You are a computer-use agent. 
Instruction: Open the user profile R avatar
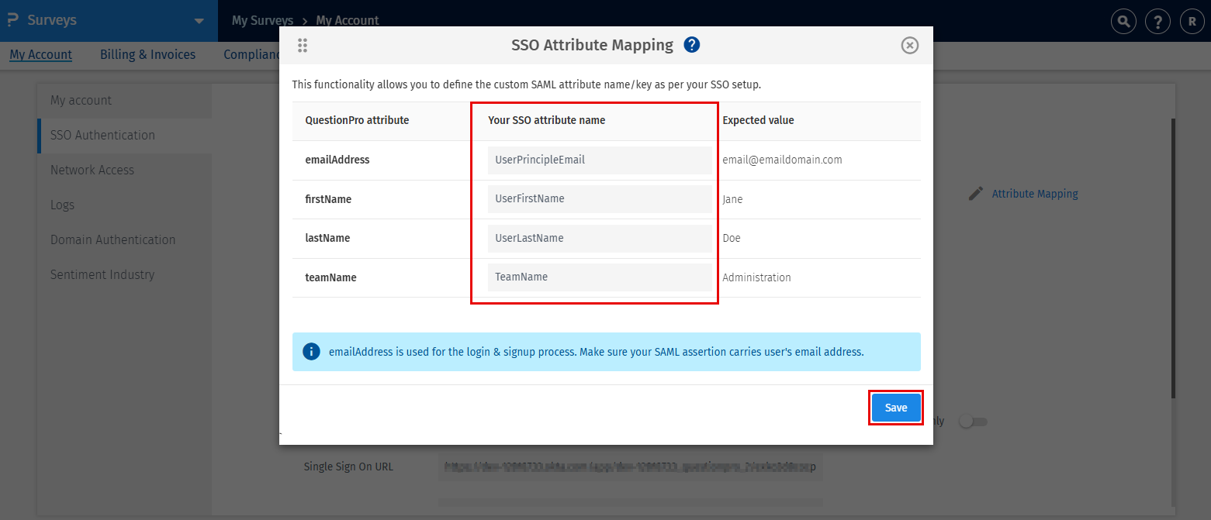coord(1192,21)
